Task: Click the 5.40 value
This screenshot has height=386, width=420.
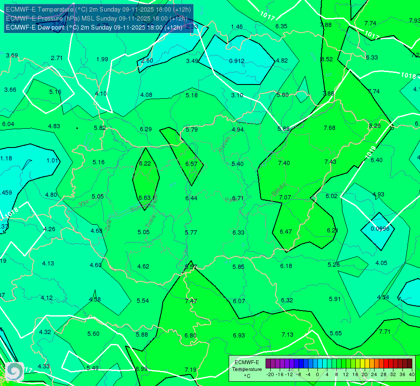Action: click(237, 164)
